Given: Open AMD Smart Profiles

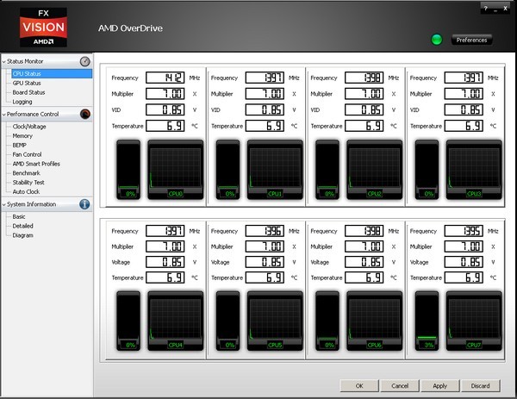Looking at the screenshot, I should 36,164.
